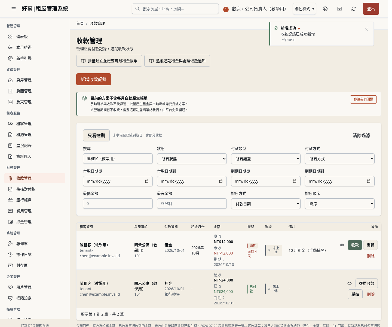Navigate to 待核對付款 in the sidebar
The height and width of the screenshot is (327, 392).
[x=35, y=189]
